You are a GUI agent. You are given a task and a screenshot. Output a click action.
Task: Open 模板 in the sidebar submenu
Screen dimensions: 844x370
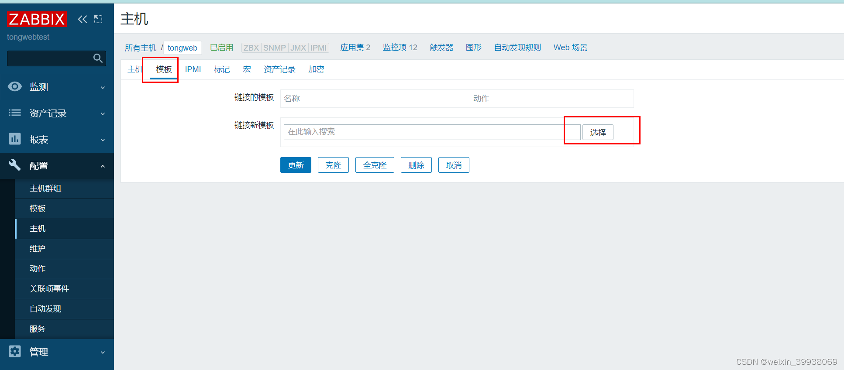pos(64,209)
